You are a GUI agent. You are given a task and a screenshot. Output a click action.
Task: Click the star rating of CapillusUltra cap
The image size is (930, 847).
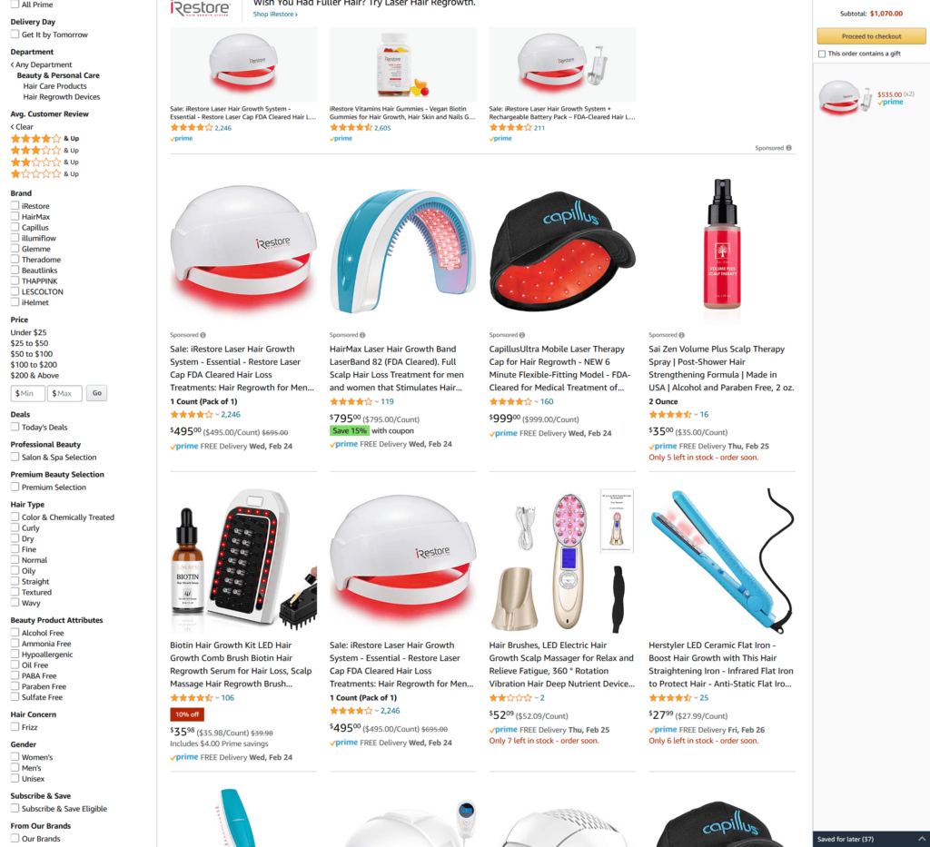click(x=510, y=402)
